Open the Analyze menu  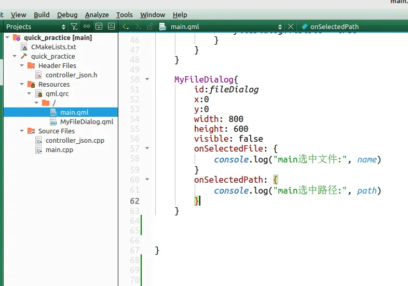click(x=97, y=15)
